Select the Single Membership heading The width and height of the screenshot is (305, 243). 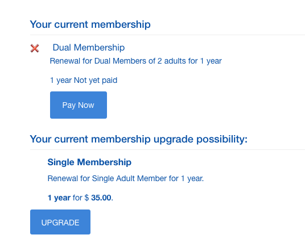[89, 162]
